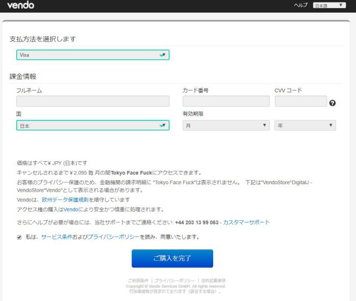356x301 pixels.
Task: Open the 日本 country dropdown
Action: coord(93,126)
